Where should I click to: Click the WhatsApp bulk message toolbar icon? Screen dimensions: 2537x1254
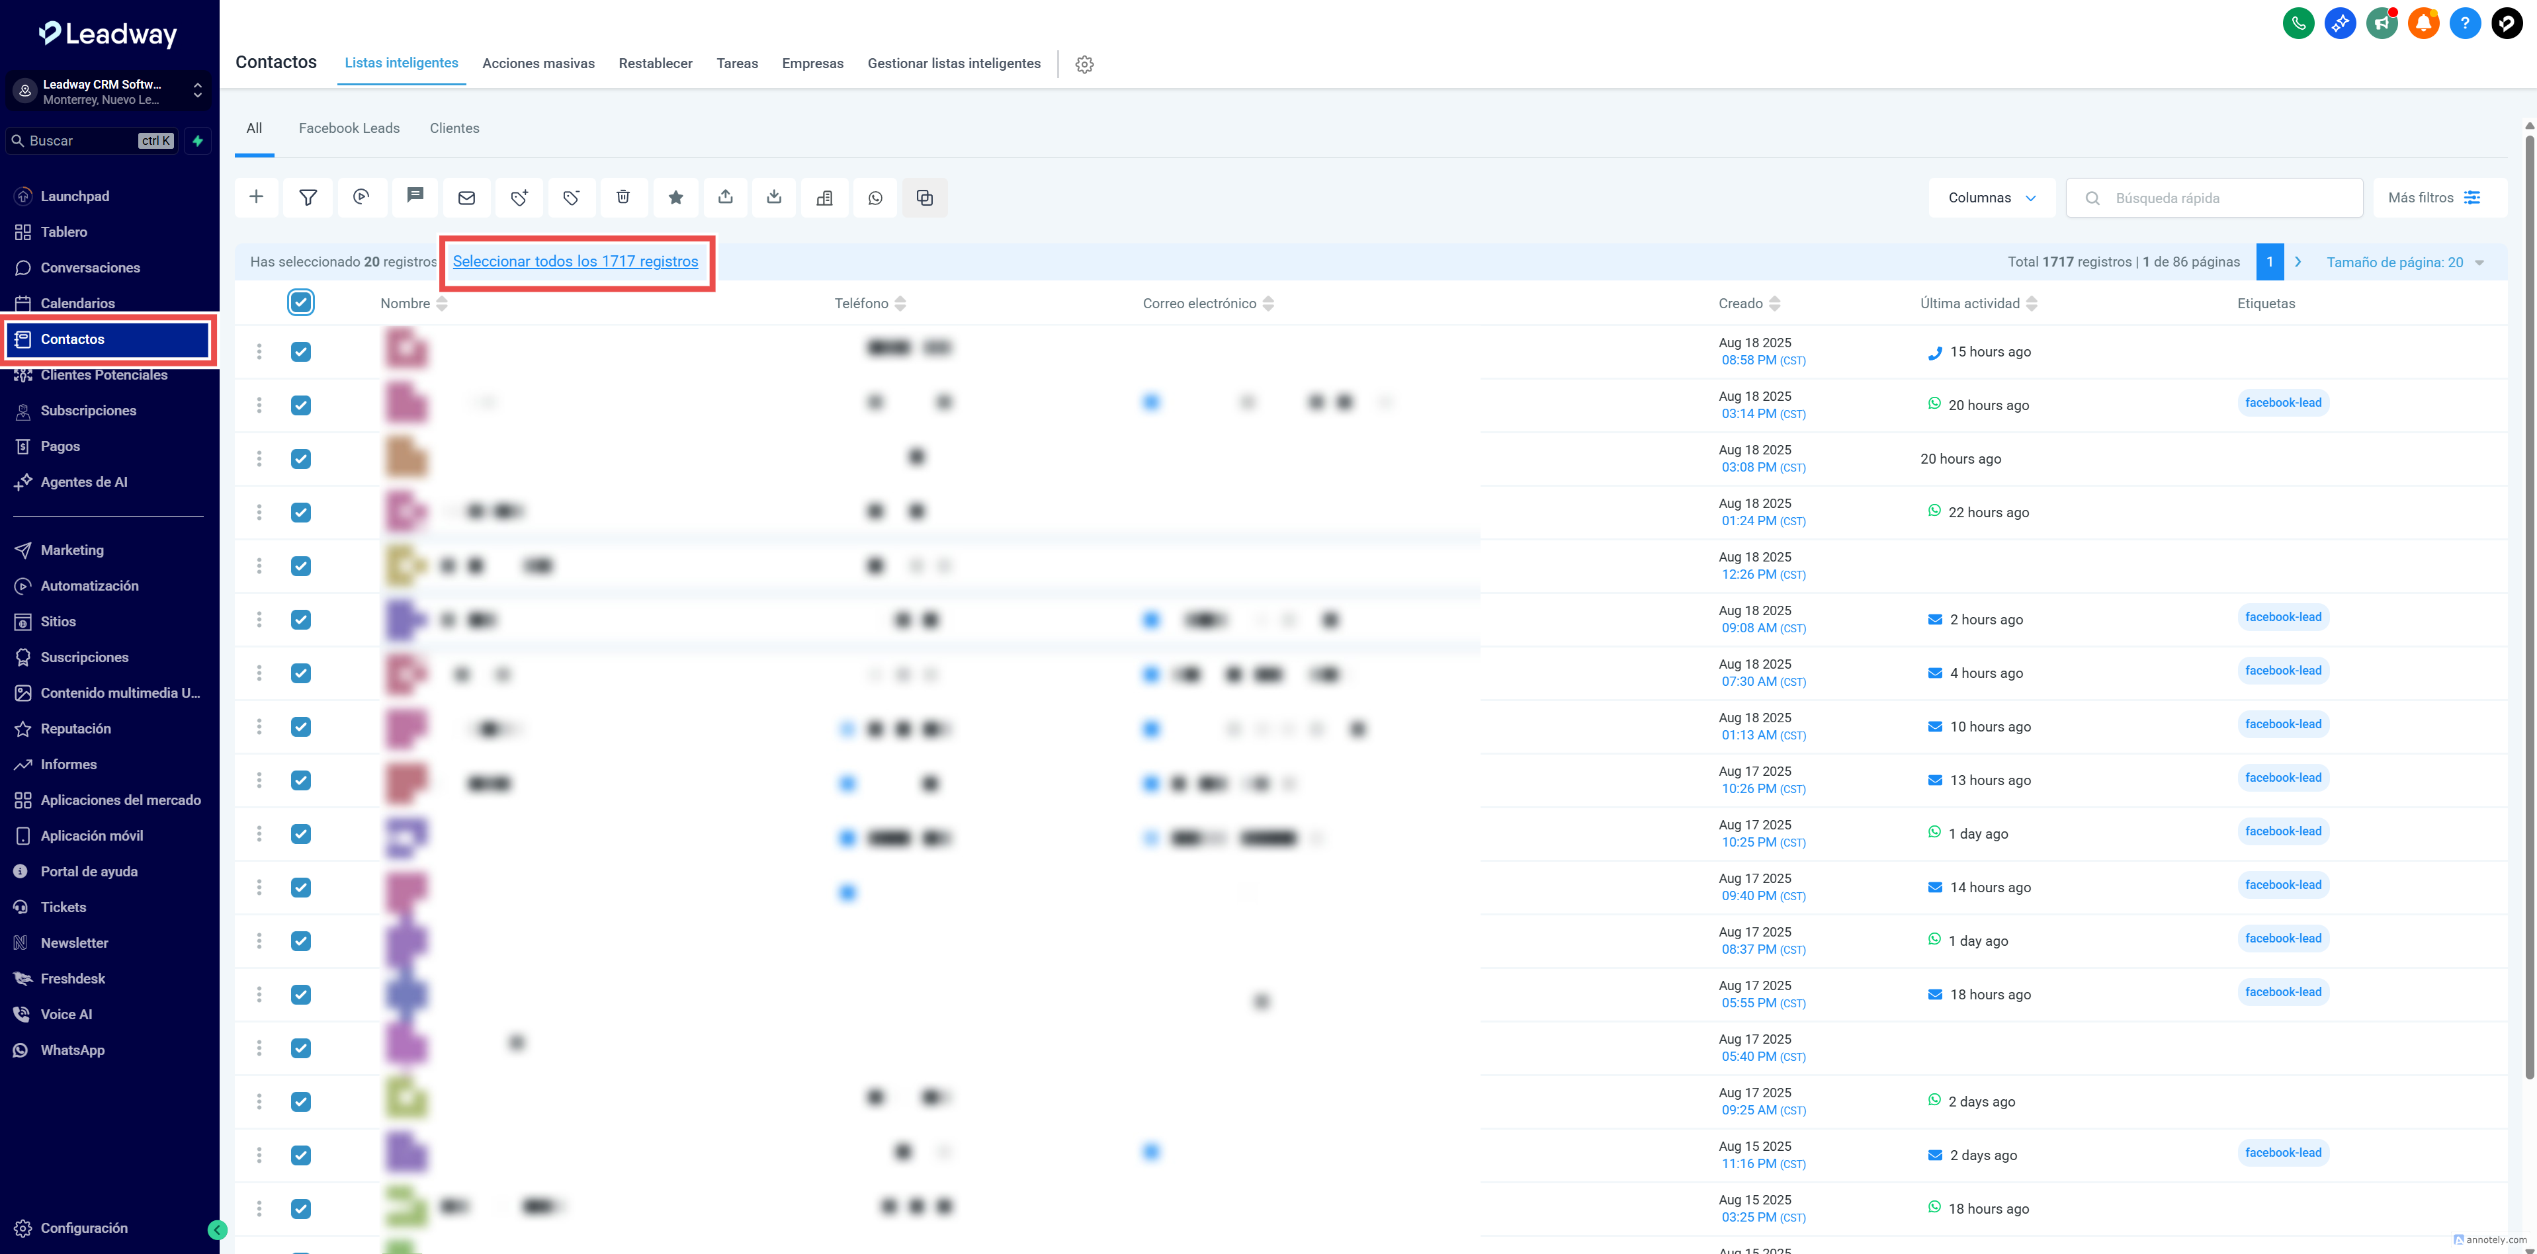point(875,197)
